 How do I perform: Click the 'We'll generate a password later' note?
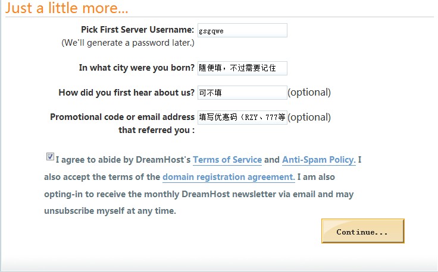click(x=128, y=43)
